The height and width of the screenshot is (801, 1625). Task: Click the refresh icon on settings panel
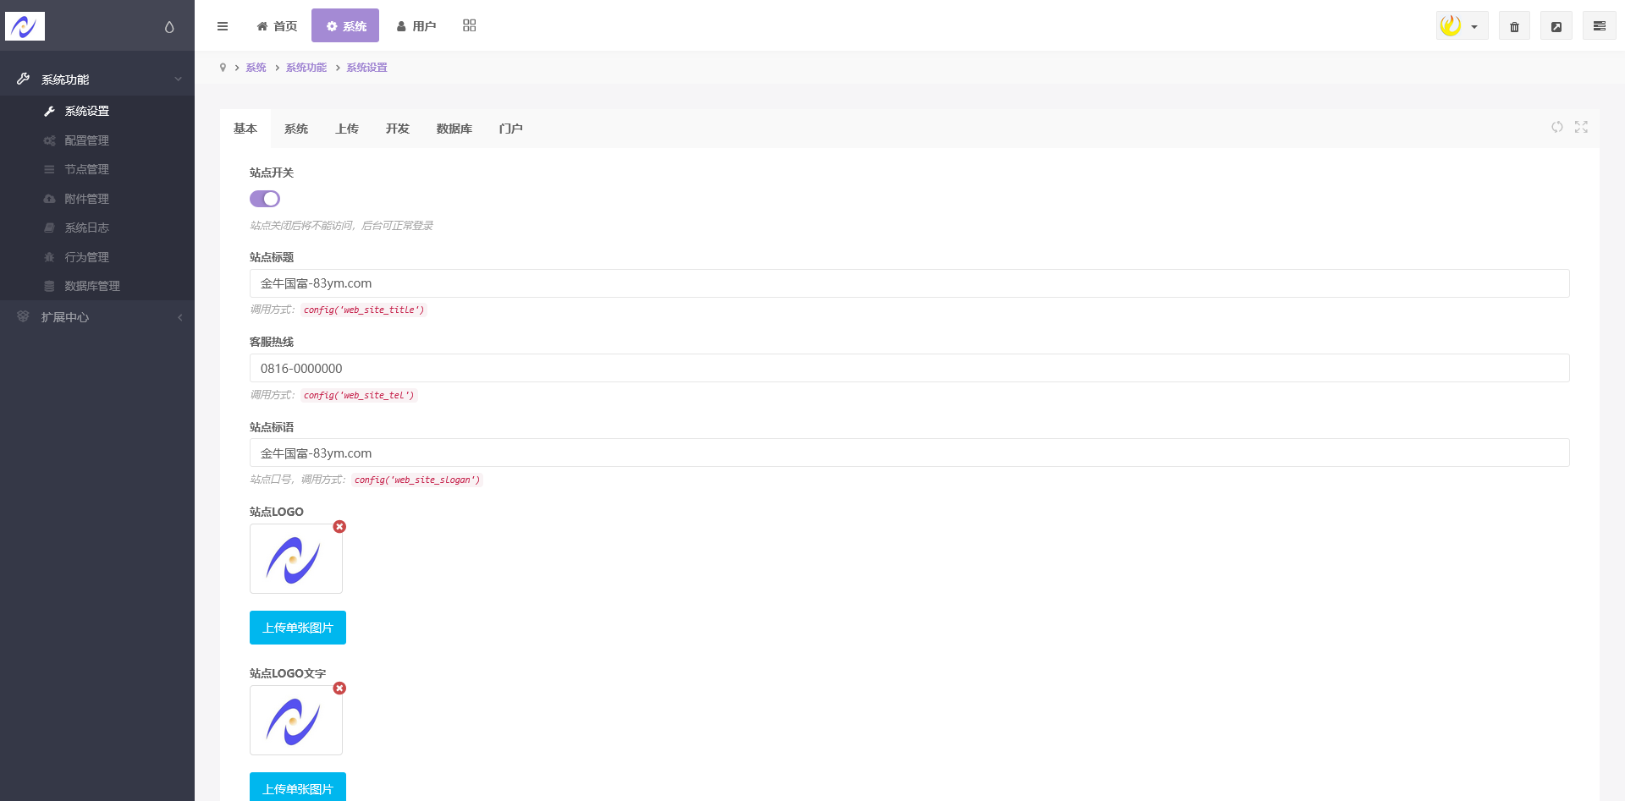[1556, 127]
